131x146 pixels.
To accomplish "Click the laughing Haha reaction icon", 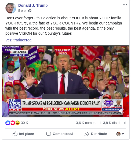I will coord(17,123).
